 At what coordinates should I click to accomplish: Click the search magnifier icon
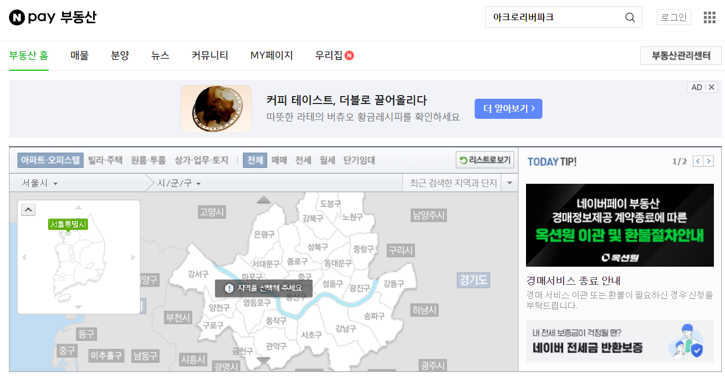tap(630, 17)
